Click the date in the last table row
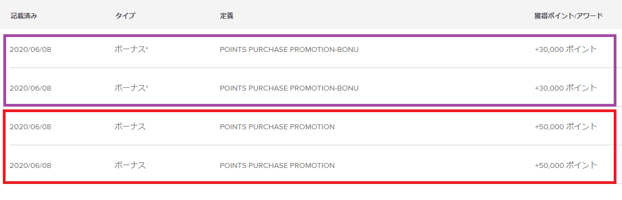 pos(30,166)
